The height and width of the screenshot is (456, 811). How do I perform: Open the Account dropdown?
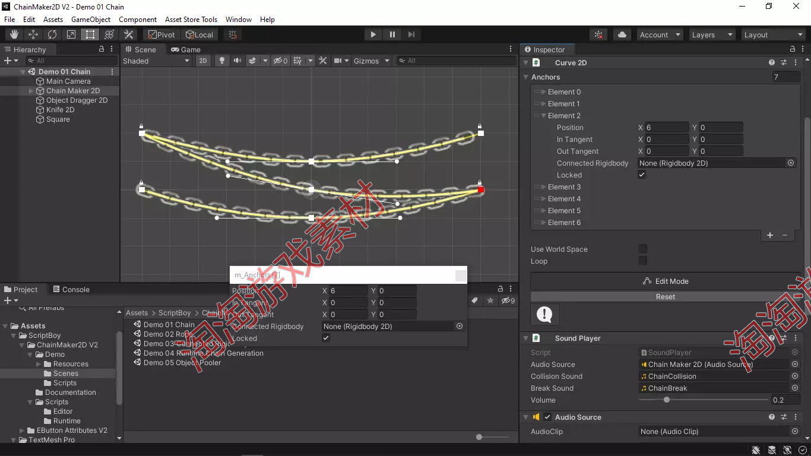click(x=660, y=34)
